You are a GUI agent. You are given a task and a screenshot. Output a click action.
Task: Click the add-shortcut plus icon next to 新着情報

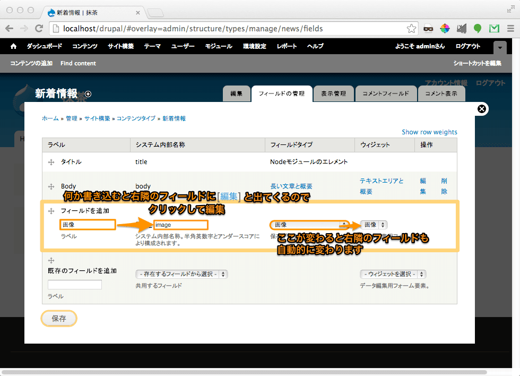click(x=88, y=94)
